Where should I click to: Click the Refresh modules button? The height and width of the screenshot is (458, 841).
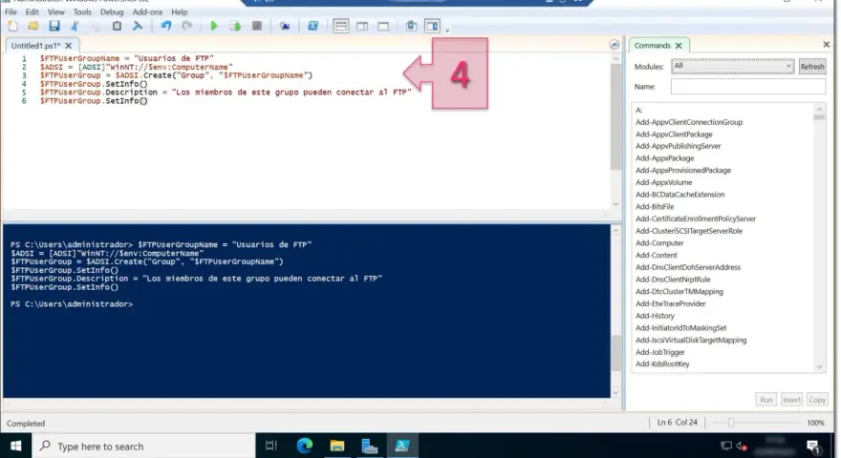[812, 67]
